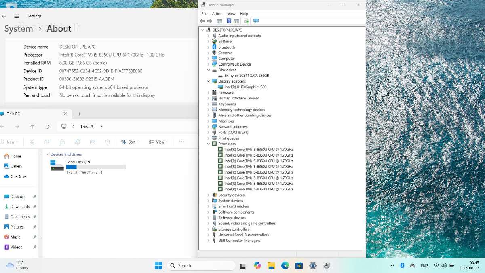Screen dimensions: 485x273
Task: Open Microsoft Store from the taskbar
Action: coord(299,266)
